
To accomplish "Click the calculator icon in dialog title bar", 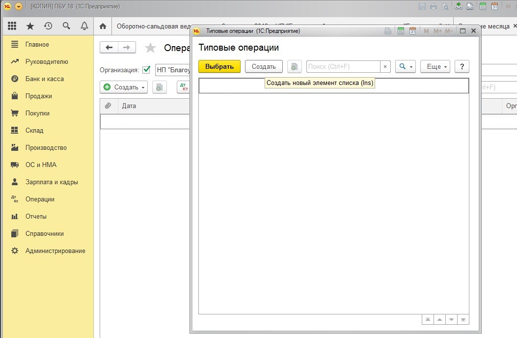I will coord(401,31).
